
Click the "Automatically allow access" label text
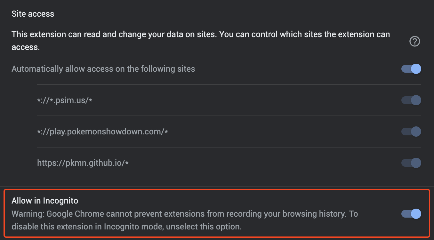click(x=103, y=69)
